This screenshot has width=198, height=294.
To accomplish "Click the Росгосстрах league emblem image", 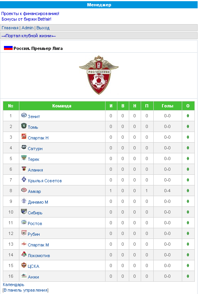I will click(99, 74).
